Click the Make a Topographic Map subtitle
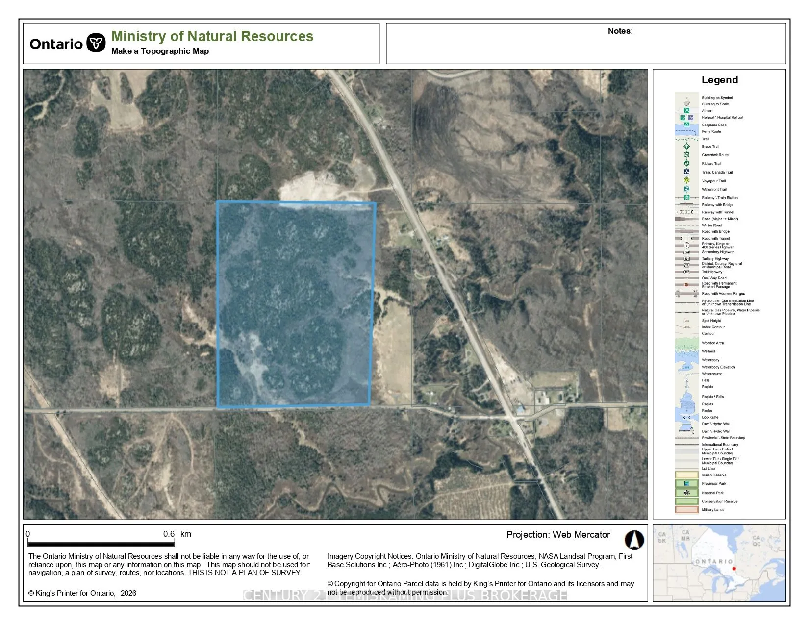Screen dimensions: 809x625 160,51
